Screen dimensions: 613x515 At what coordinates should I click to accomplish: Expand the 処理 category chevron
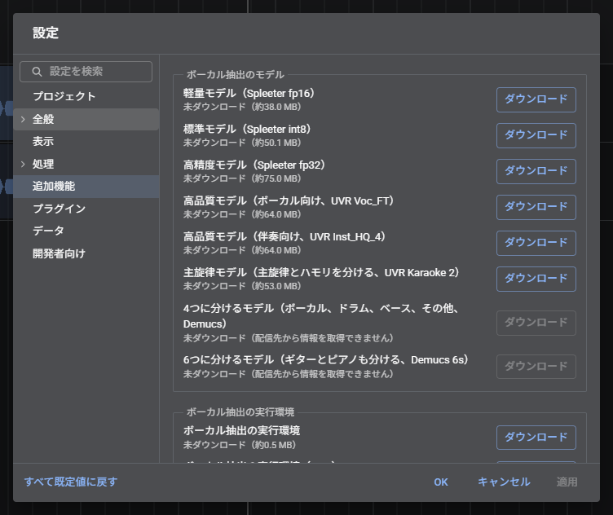23,164
